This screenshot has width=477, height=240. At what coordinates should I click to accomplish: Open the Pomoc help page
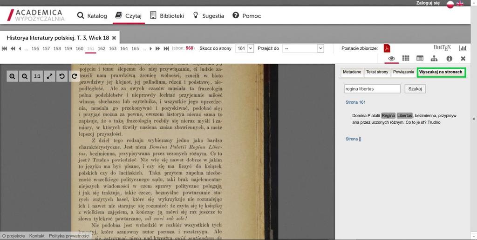coord(247,16)
